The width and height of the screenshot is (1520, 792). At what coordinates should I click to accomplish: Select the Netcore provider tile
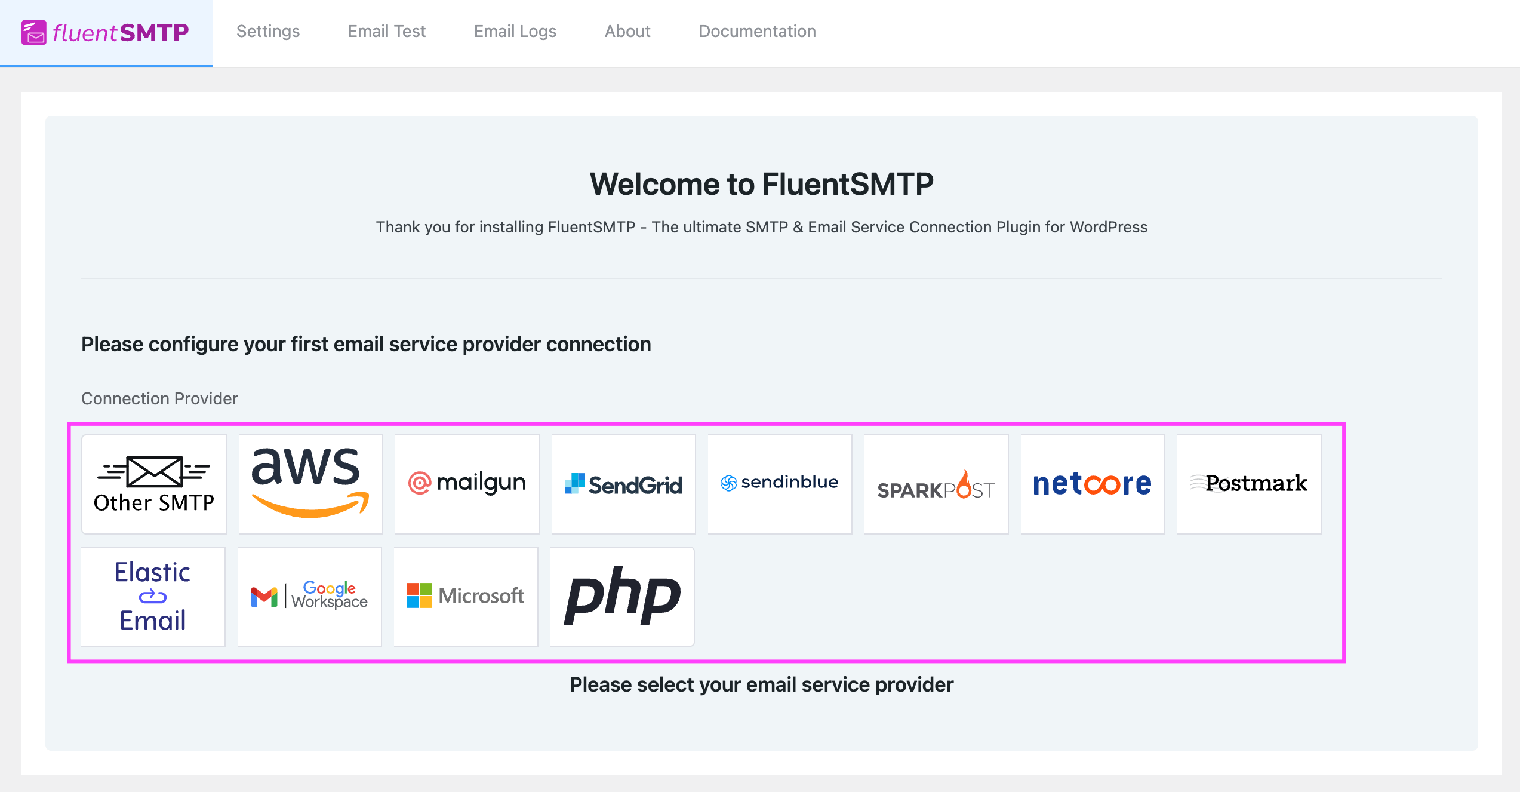(1092, 484)
